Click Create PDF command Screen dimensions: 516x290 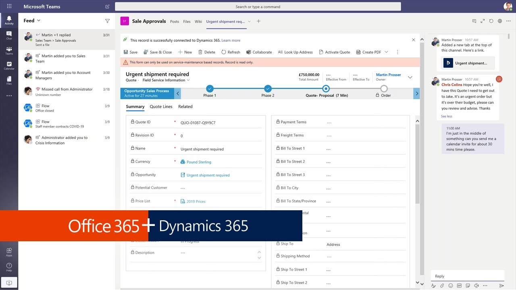point(368,52)
